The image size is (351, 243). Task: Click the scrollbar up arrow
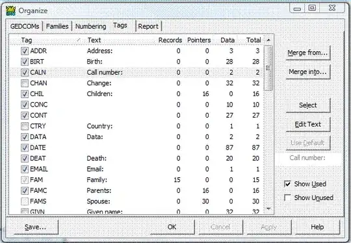coord(268,40)
